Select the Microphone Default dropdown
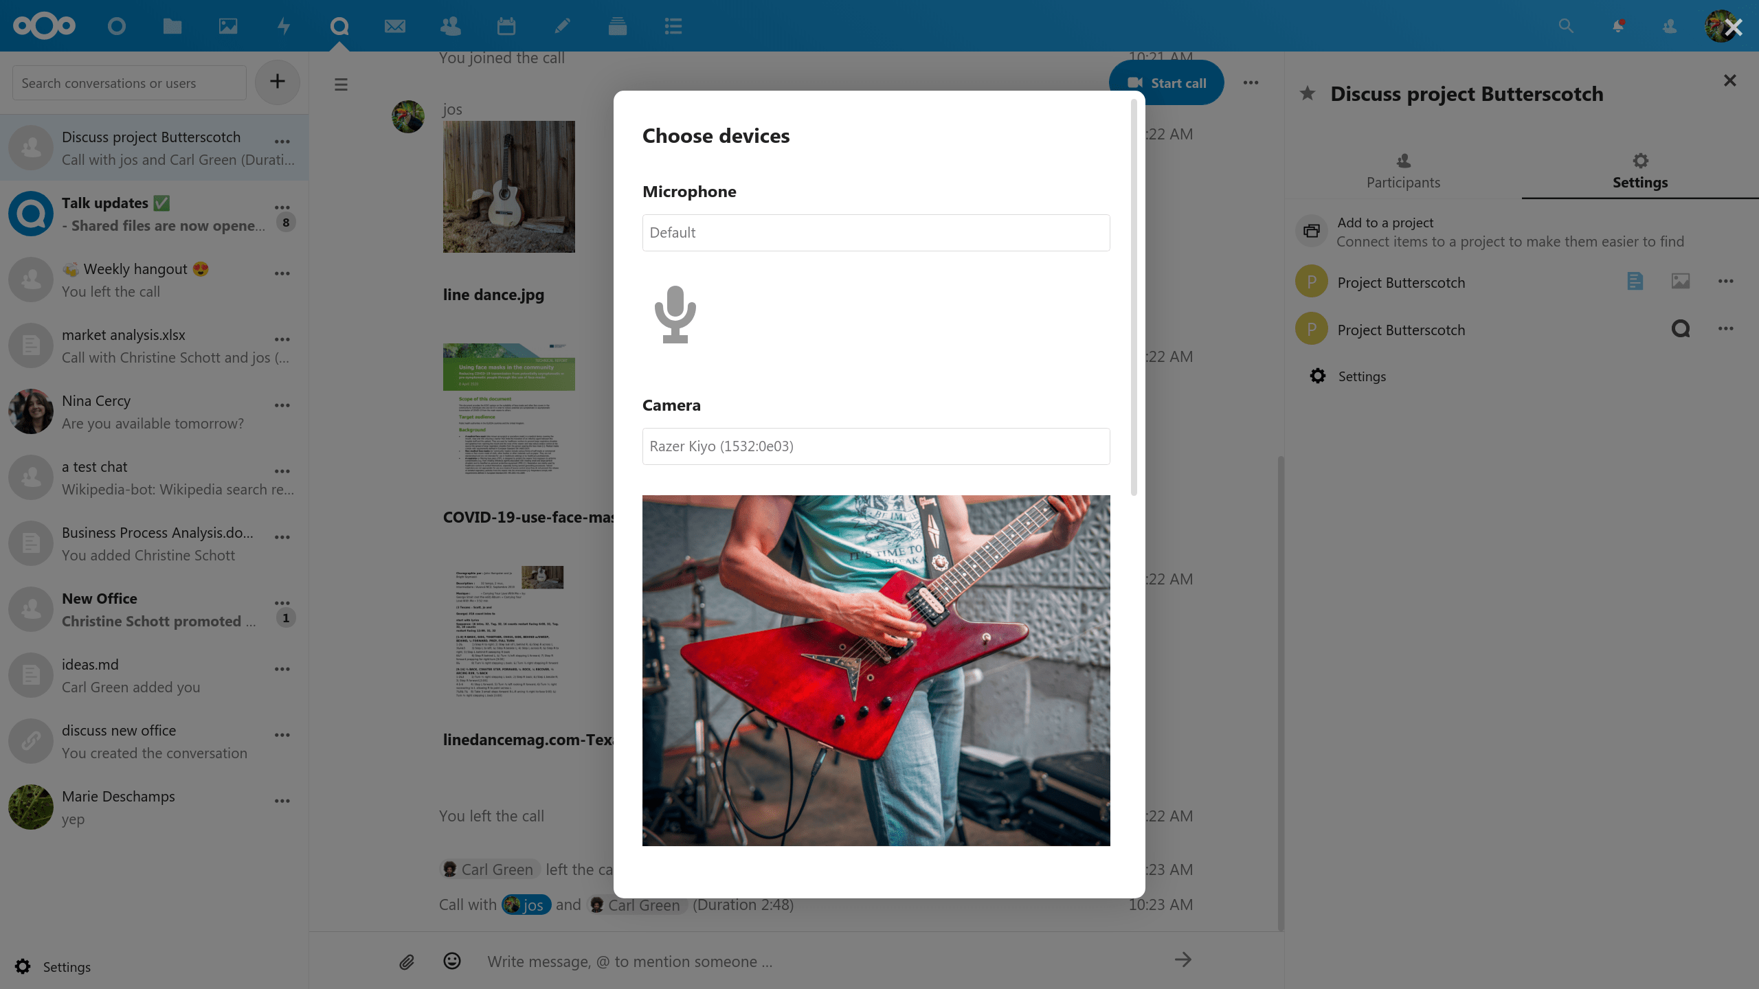 click(x=875, y=232)
